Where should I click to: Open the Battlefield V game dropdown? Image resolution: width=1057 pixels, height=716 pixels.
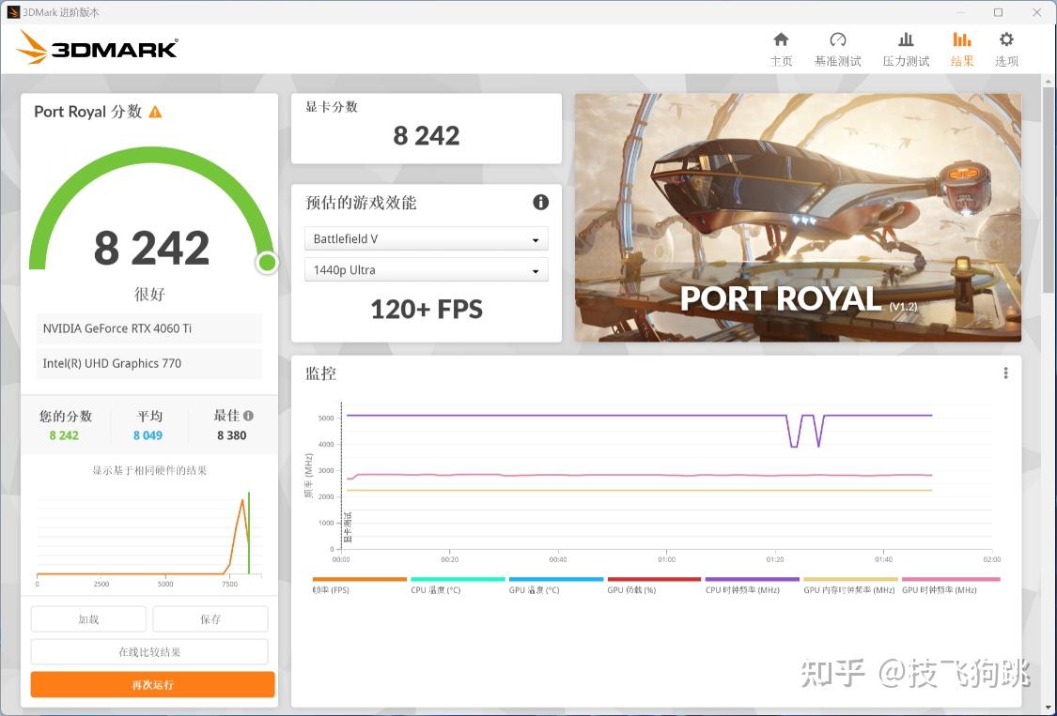pos(426,238)
